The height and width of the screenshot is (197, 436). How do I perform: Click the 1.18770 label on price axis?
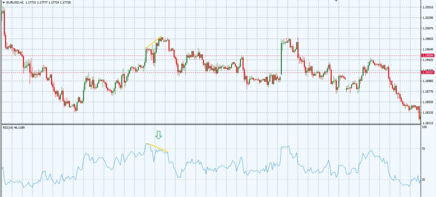427,91
